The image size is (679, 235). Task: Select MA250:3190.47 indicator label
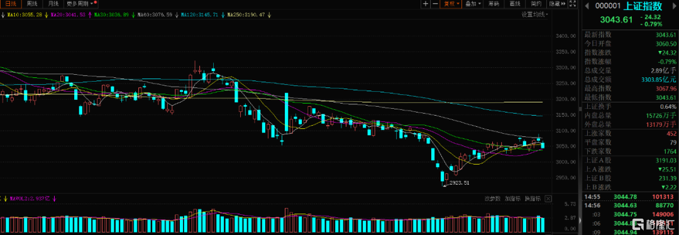pos(246,14)
